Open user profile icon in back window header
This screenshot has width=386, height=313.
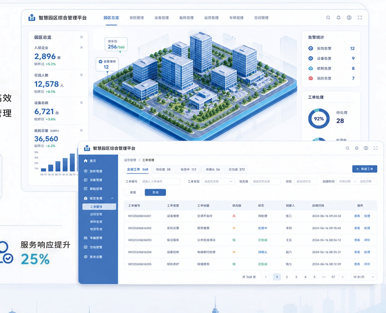click(349, 17)
